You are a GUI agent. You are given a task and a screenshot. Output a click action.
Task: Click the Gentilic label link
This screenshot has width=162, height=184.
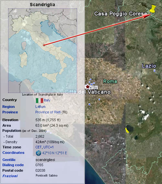click(x=9, y=160)
